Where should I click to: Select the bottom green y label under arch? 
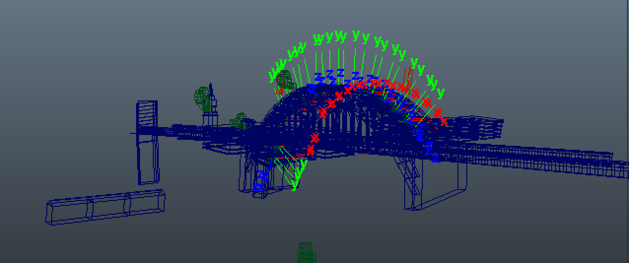[x=295, y=185]
